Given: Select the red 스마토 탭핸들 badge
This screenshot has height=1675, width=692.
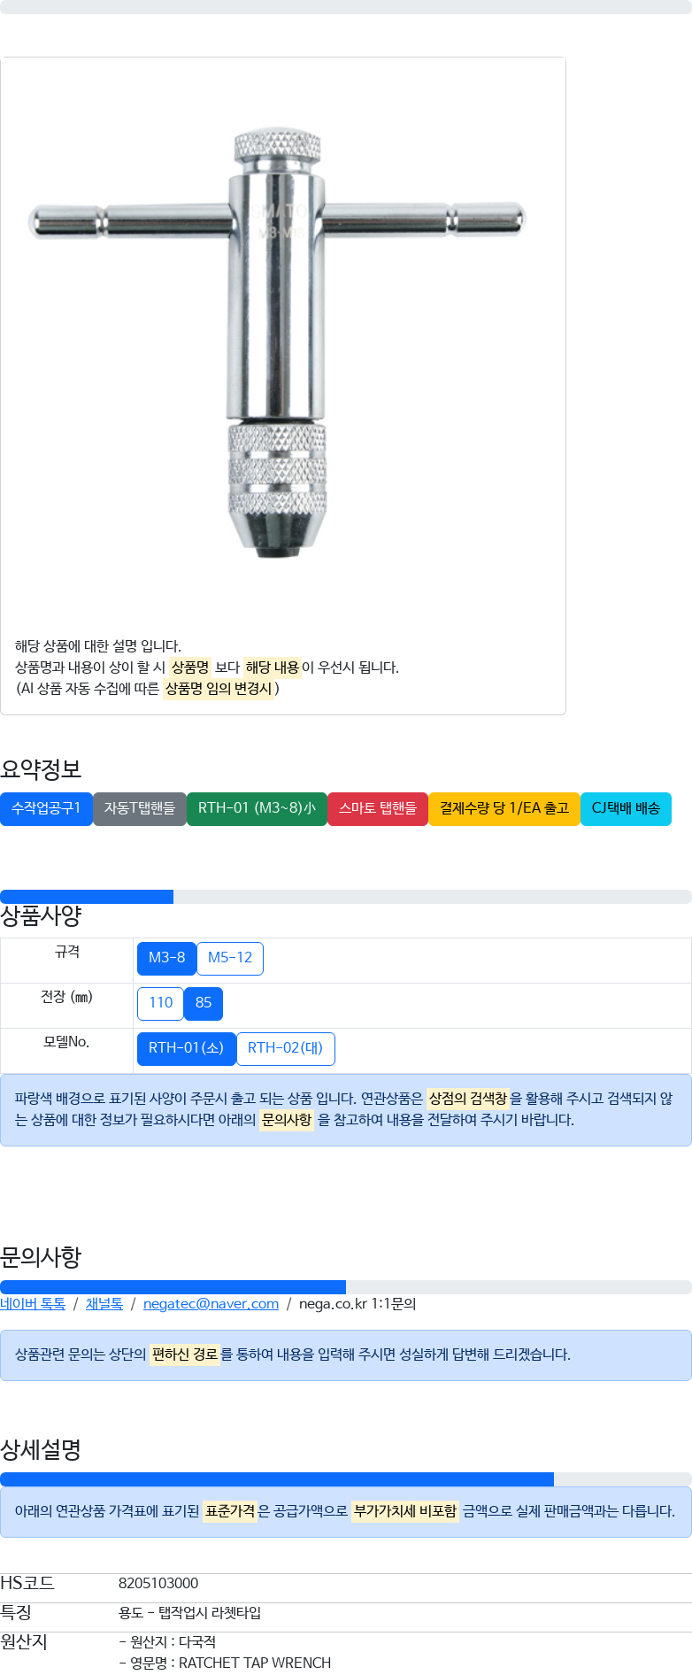Looking at the screenshot, I should [378, 808].
